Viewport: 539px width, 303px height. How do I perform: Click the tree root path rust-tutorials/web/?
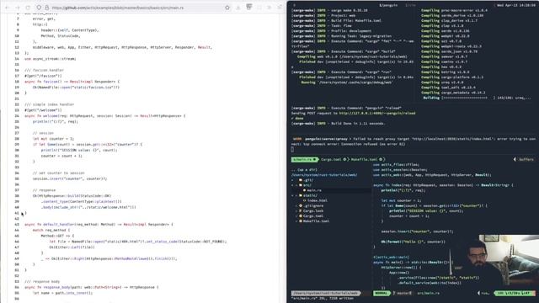point(324,175)
